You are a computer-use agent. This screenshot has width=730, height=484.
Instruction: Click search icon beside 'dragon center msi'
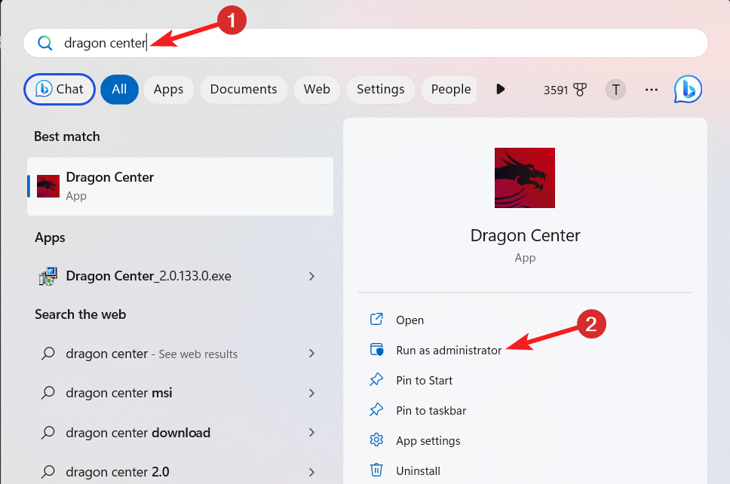(48, 393)
